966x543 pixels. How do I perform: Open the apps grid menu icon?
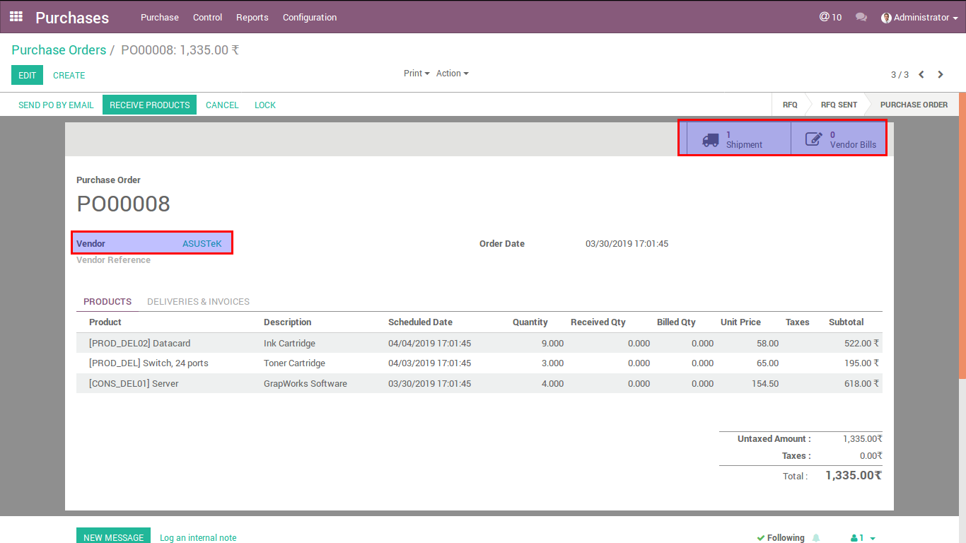click(16, 17)
